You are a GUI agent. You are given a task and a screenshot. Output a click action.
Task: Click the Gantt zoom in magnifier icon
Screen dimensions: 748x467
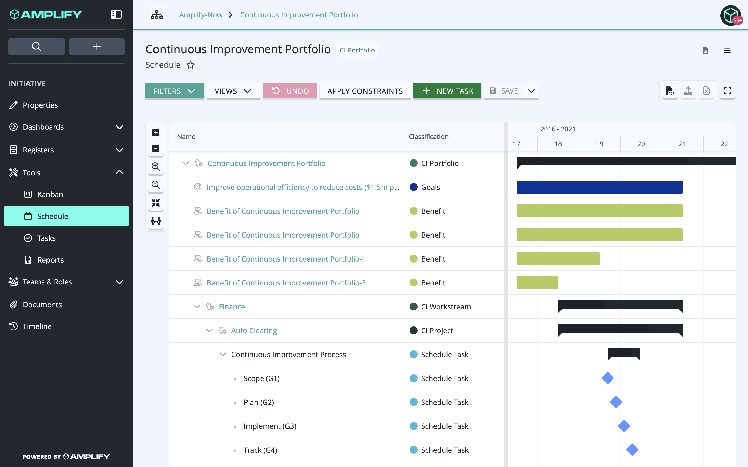pos(156,166)
